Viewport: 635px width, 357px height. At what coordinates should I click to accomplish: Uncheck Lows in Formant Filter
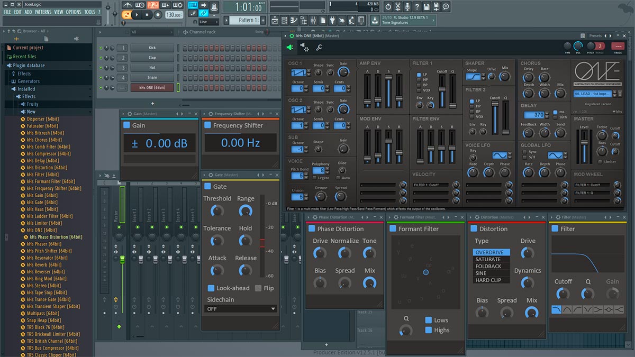point(429,320)
